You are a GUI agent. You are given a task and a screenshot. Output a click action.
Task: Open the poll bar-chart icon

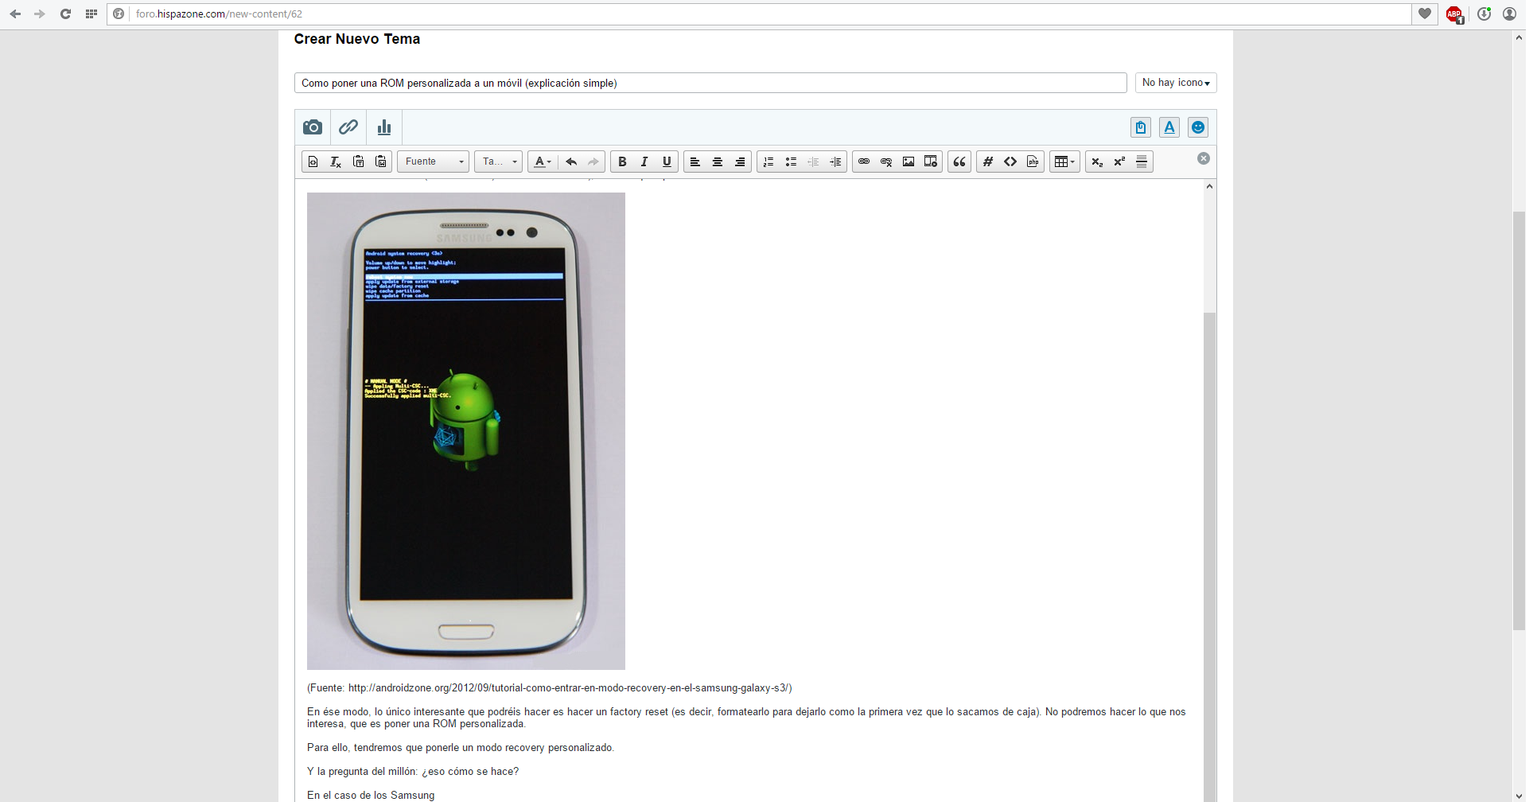[384, 127]
